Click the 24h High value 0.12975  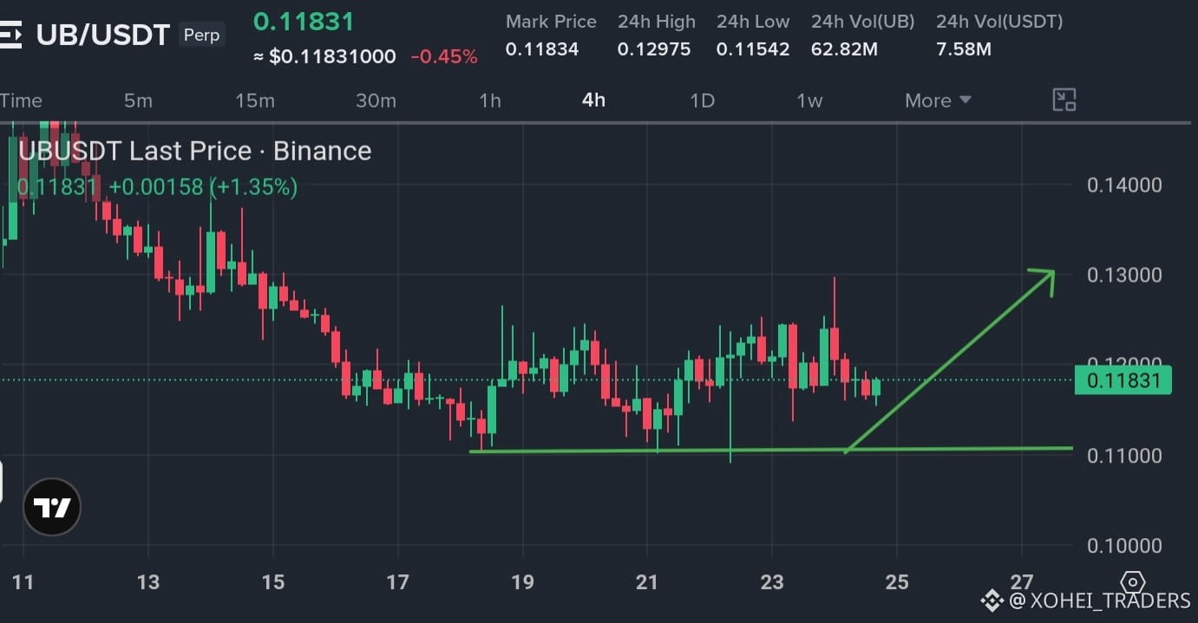654,49
